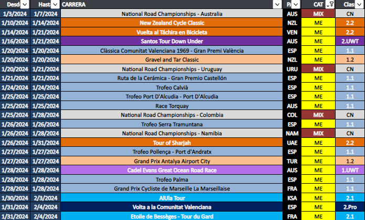Select 1/24/2024 start date cell
This screenshot has height=220, width=365.
15,87
